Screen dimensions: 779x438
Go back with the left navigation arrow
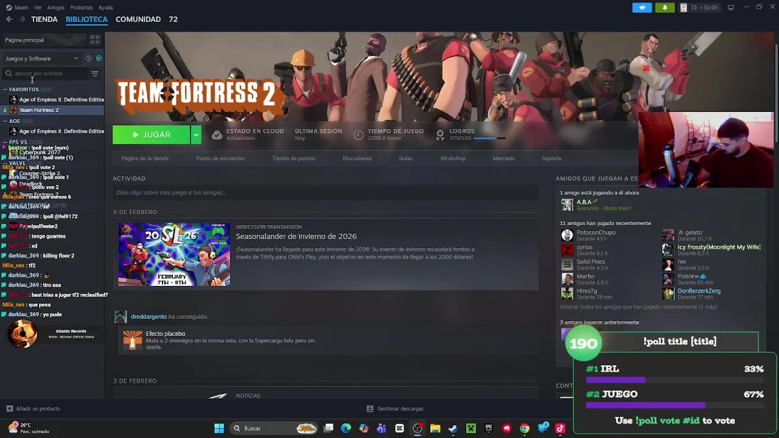(9, 19)
